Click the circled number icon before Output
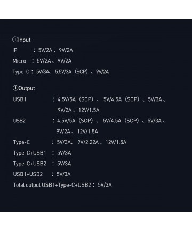This screenshot has height=231, width=192. point(15,88)
